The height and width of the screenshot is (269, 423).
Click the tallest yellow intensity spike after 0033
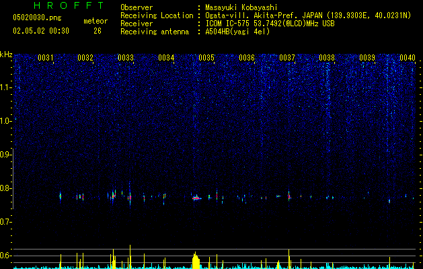[130, 257]
